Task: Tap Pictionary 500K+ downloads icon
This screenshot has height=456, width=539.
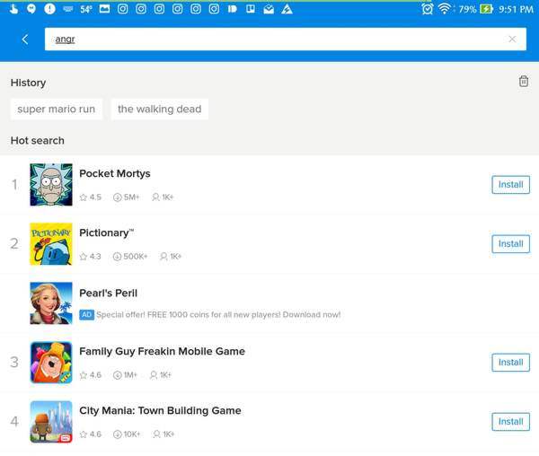Action: pos(117,257)
